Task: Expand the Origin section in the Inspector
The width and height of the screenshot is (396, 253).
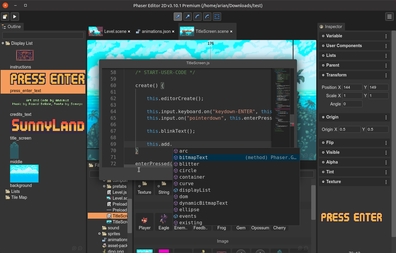Action: coord(323,117)
